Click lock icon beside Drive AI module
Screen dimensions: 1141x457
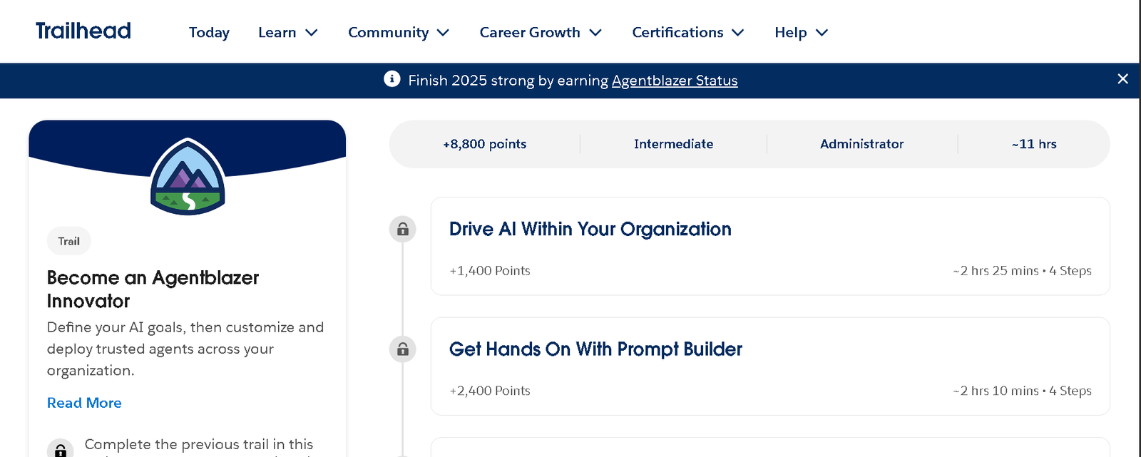tap(403, 229)
